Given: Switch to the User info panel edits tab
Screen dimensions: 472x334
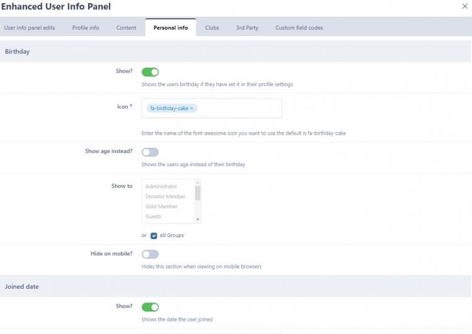Looking at the screenshot, I should (30, 28).
